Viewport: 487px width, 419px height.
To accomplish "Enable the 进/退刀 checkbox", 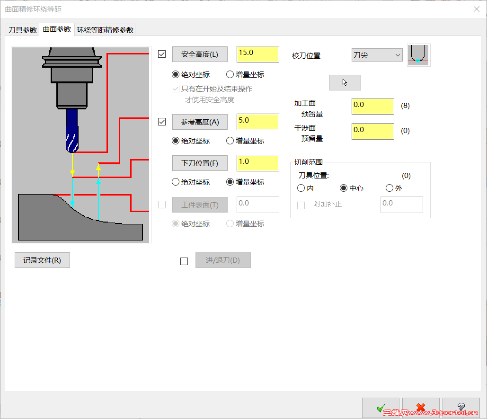I will click(184, 260).
